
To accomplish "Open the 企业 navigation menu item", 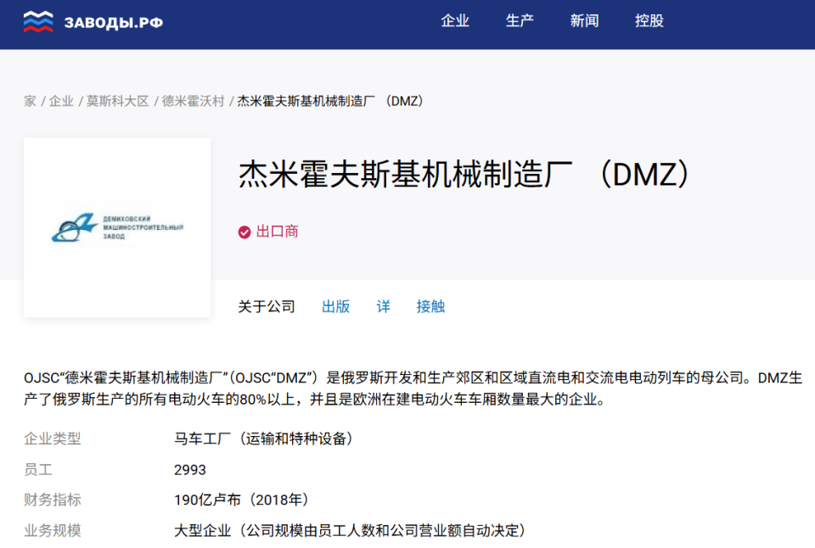I will [455, 20].
